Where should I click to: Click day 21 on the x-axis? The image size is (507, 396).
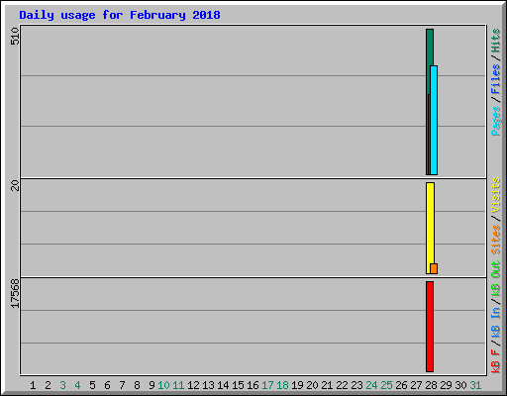tap(327, 385)
